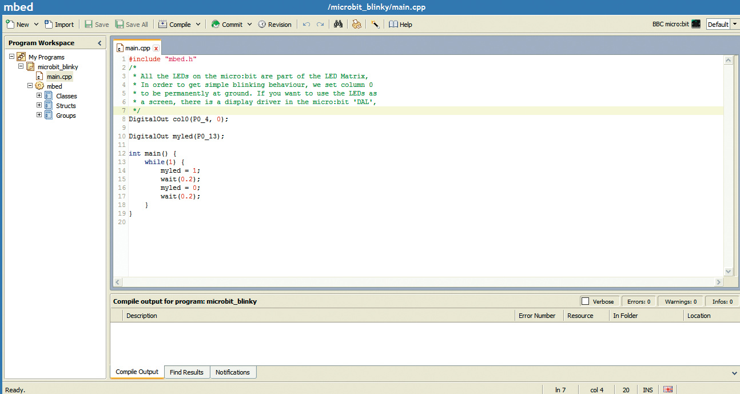Open the Help button in toolbar

(x=400, y=25)
